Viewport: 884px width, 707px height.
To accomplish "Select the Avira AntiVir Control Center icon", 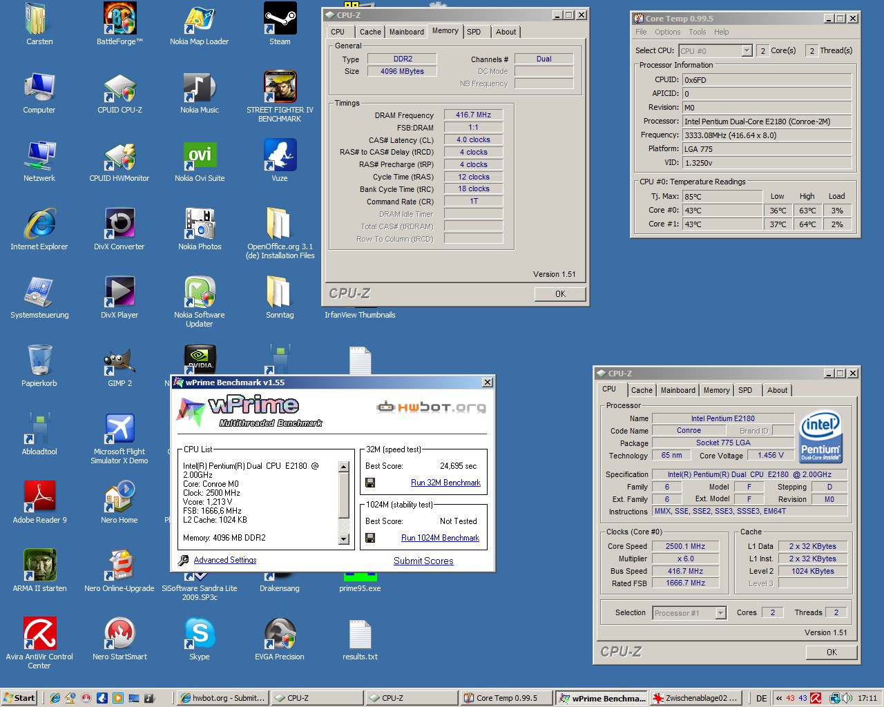I will point(39,643).
